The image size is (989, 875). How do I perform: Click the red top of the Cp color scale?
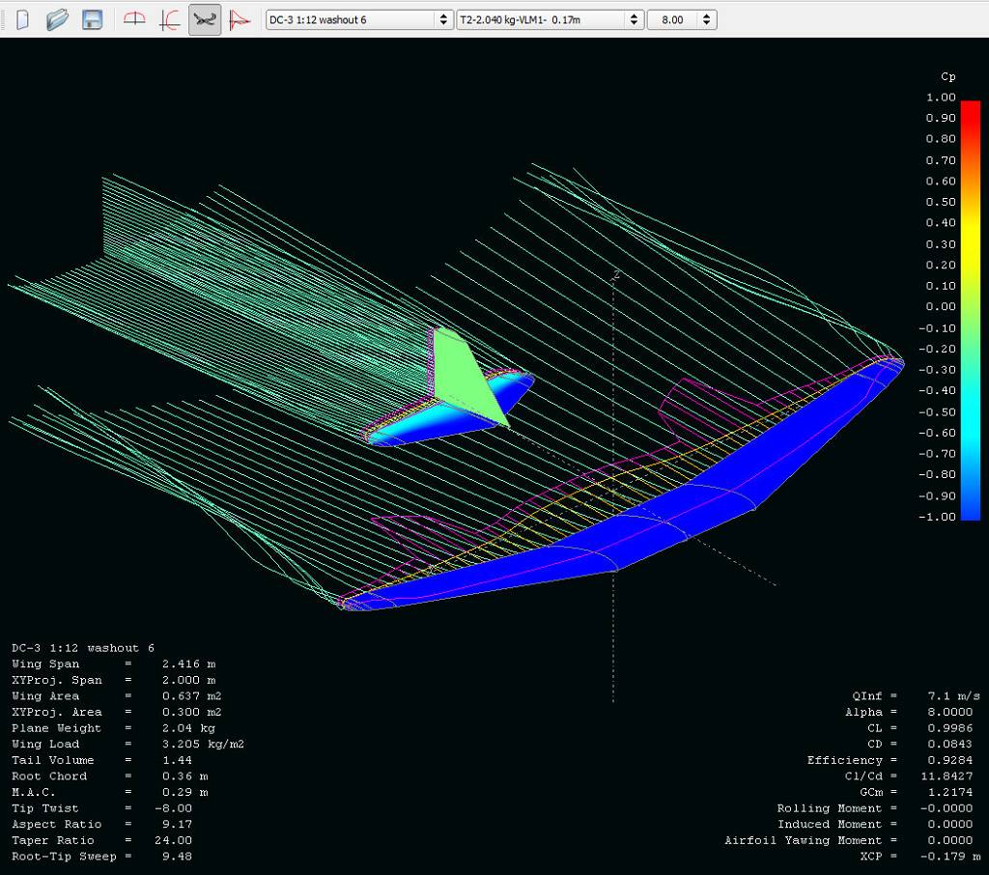(x=971, y=105)
